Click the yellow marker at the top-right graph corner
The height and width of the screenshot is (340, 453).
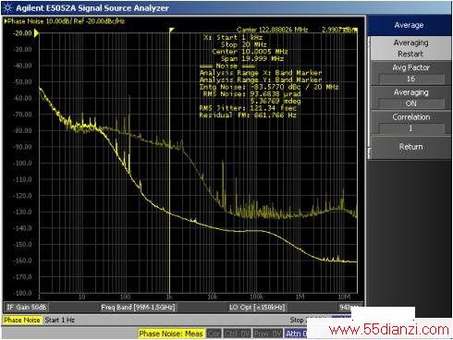tap(355, 30)
